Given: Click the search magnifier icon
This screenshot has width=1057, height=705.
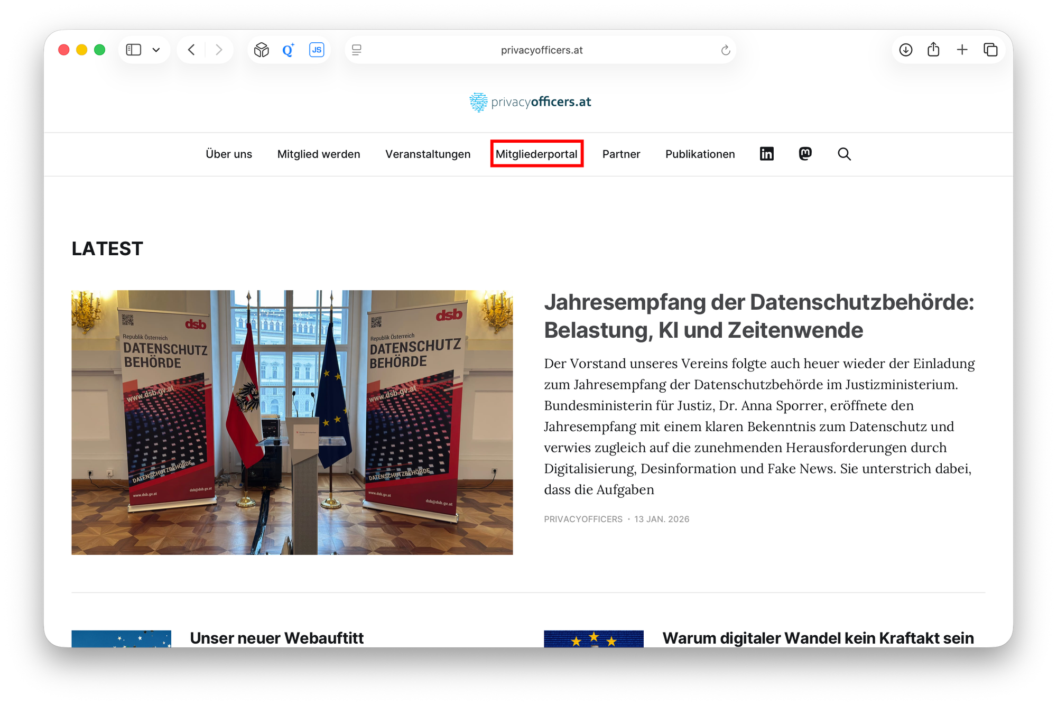Looking at the screenshot, I should [x=844, y=154].
